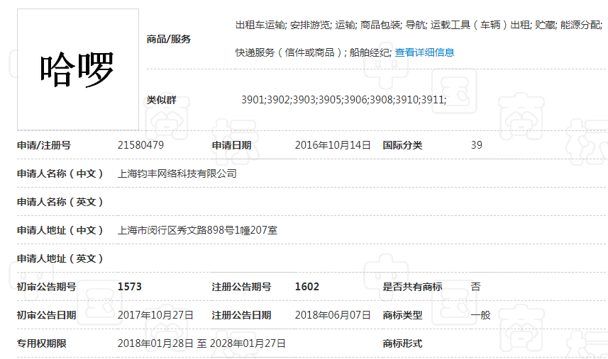The height and width of the screenshot is (359, 608).
Task: Click the 申请人地址（中文） label
Action: 60,230
